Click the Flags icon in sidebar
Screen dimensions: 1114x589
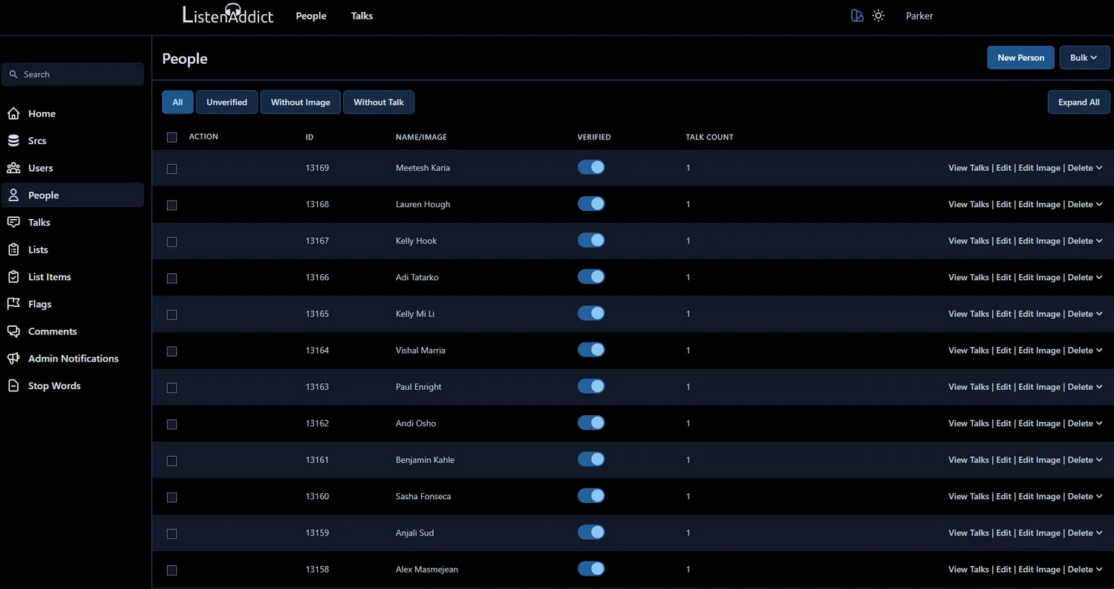click(x=13, y=305)
